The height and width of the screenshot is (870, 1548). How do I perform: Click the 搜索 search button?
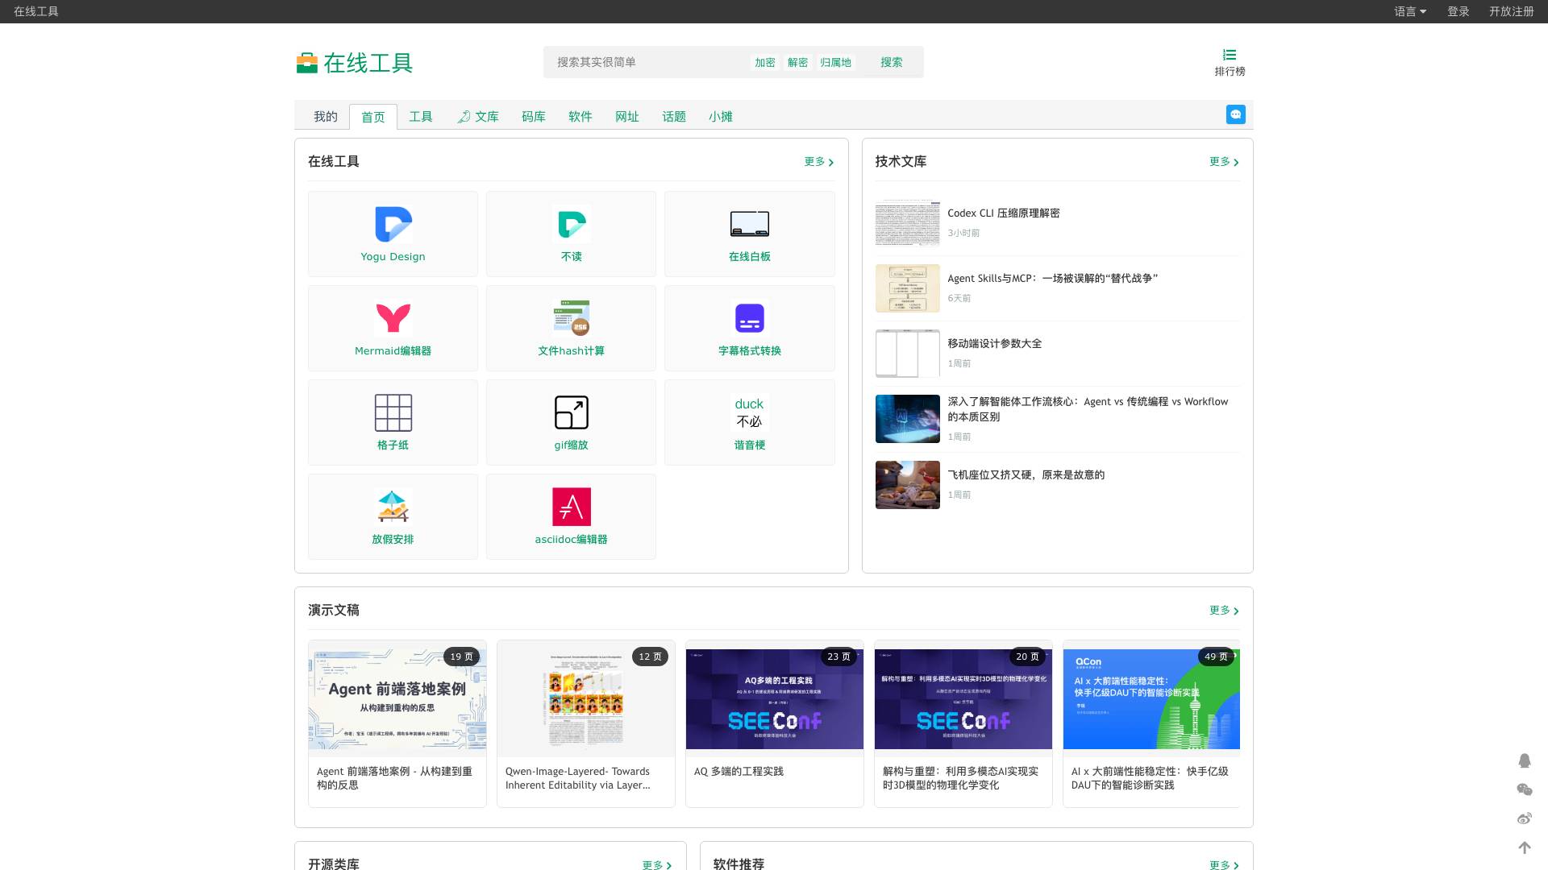point(891,62)
